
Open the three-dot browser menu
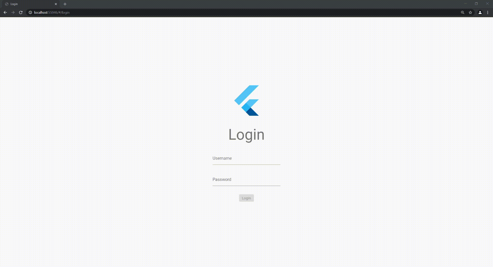point(488,12)
